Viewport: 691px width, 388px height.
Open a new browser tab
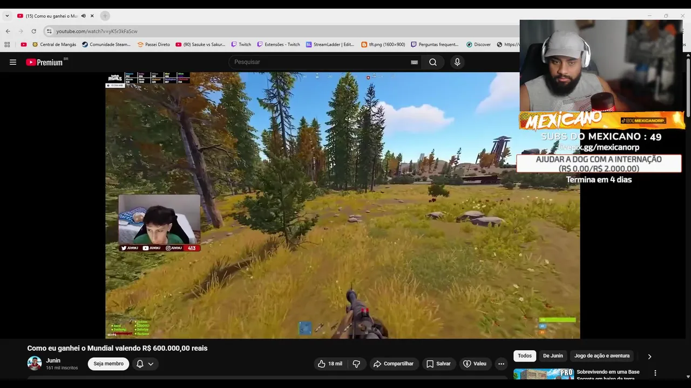[105, 16]
